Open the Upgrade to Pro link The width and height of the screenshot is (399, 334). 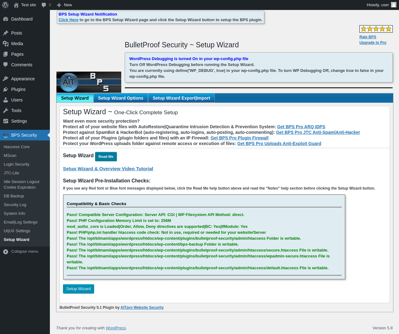pyautogui.click(x=373, y=43)
